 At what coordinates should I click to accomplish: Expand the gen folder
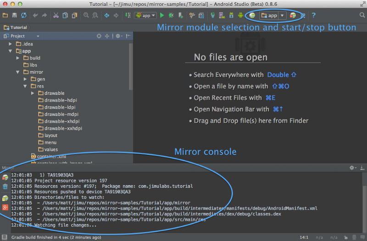(25, 79)
